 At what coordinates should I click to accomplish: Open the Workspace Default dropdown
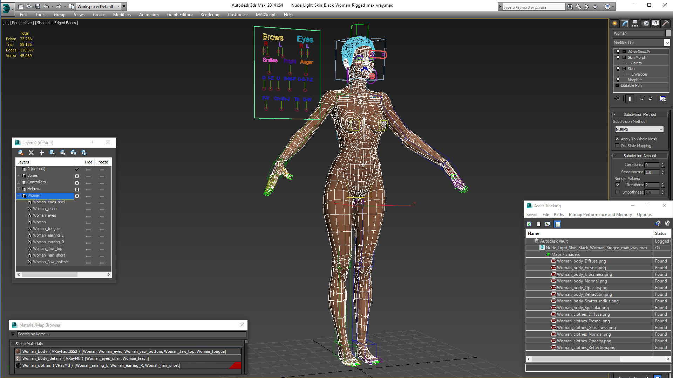[98, 6]
